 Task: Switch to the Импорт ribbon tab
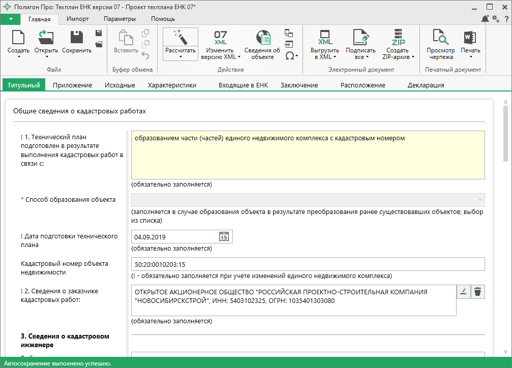point(77,19)
